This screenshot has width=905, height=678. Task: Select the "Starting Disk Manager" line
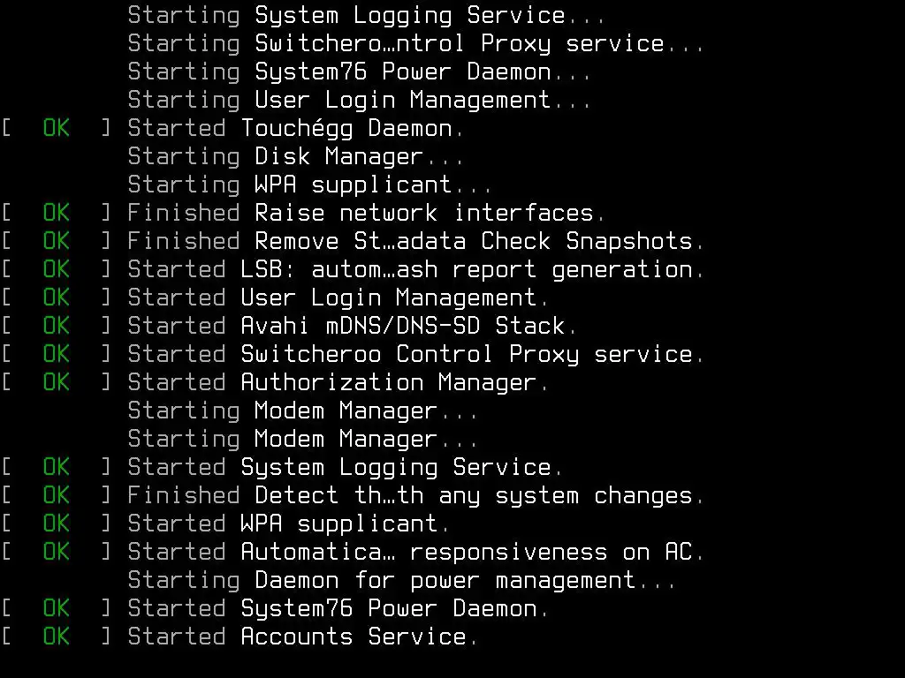295,156
